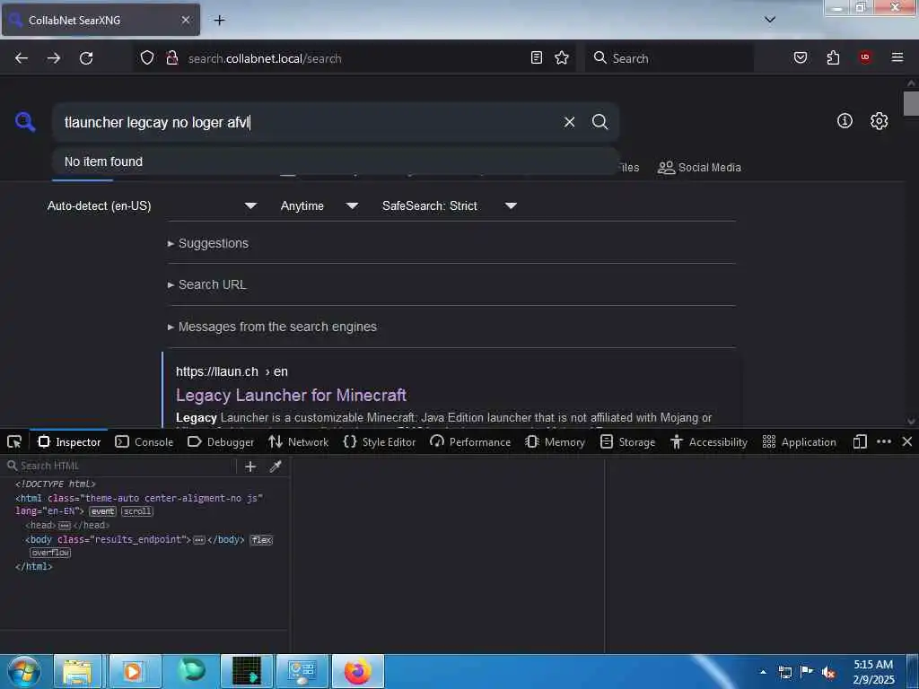Close the CollabNet SearXNG tab
This screenshot has height=689, width=919.
pos(185,20)
